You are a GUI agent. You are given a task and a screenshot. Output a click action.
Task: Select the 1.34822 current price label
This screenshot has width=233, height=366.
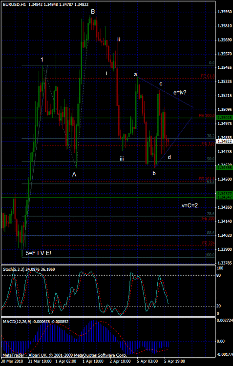[x=224, y=141]
